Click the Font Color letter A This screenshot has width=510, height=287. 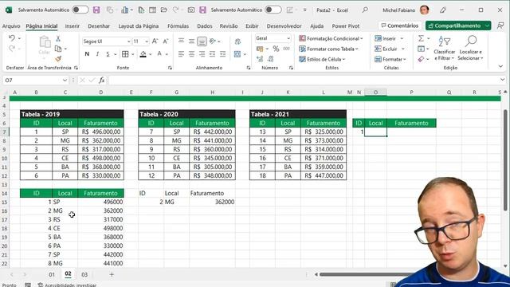click(159, 54)
